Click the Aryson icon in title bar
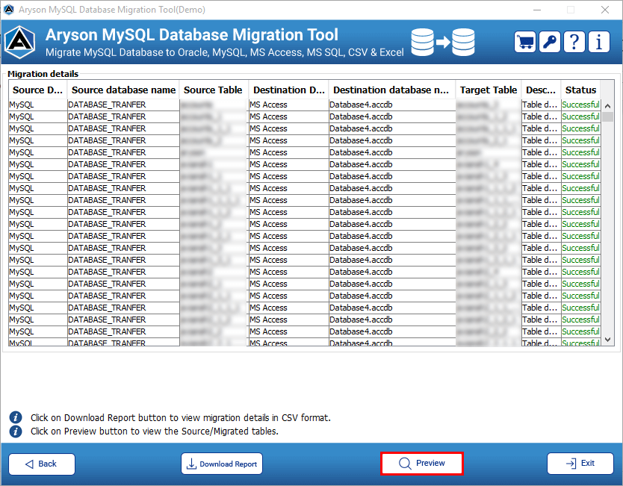 [x=9, y=10]
